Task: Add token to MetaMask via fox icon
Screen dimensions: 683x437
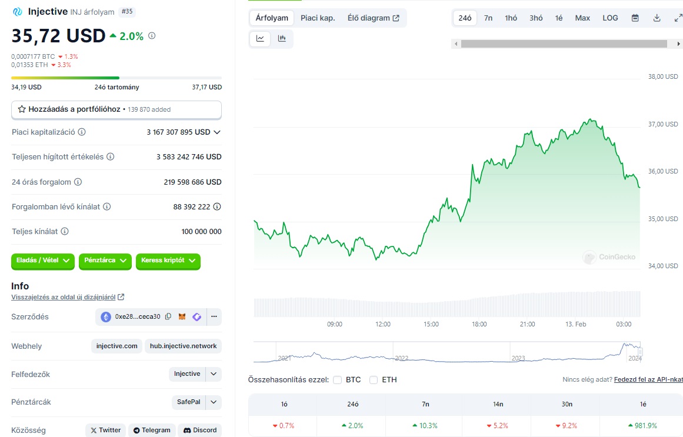Action: click(x=182, y=317)
